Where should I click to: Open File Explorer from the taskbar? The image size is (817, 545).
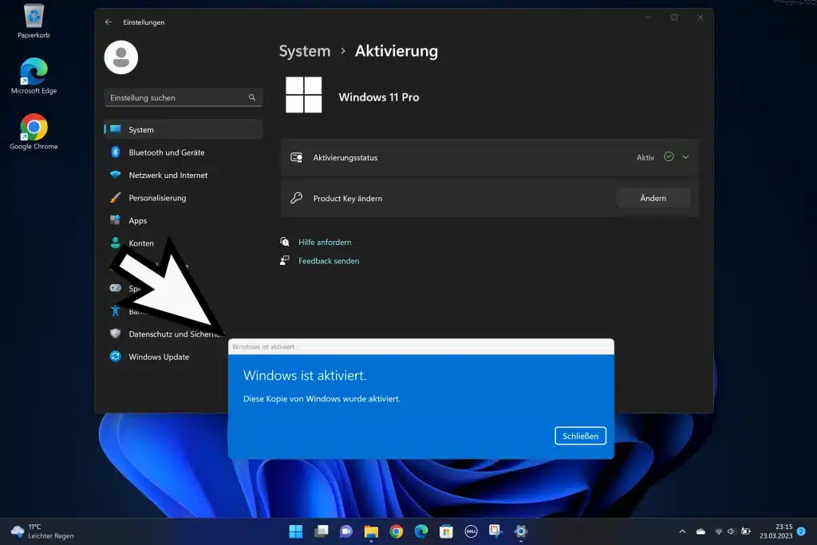point(371,531)
